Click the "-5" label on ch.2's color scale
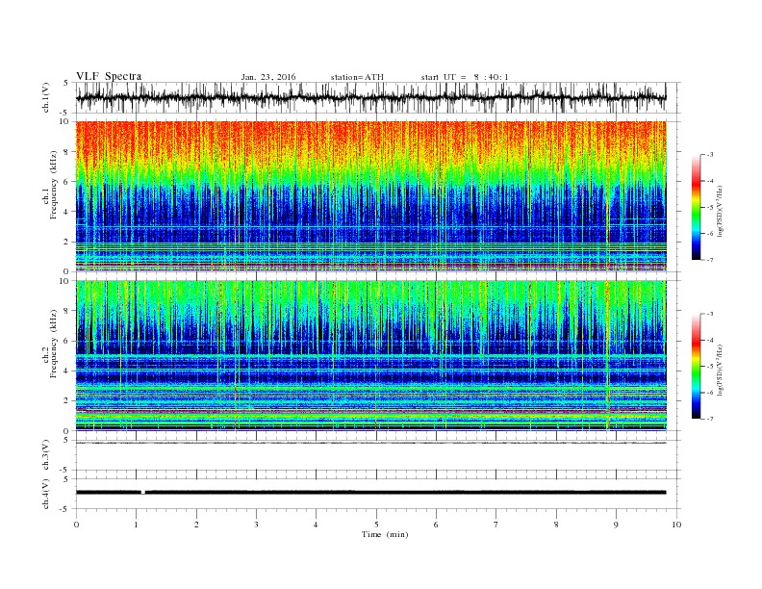The image size is (762, 589). click(710, 367)
